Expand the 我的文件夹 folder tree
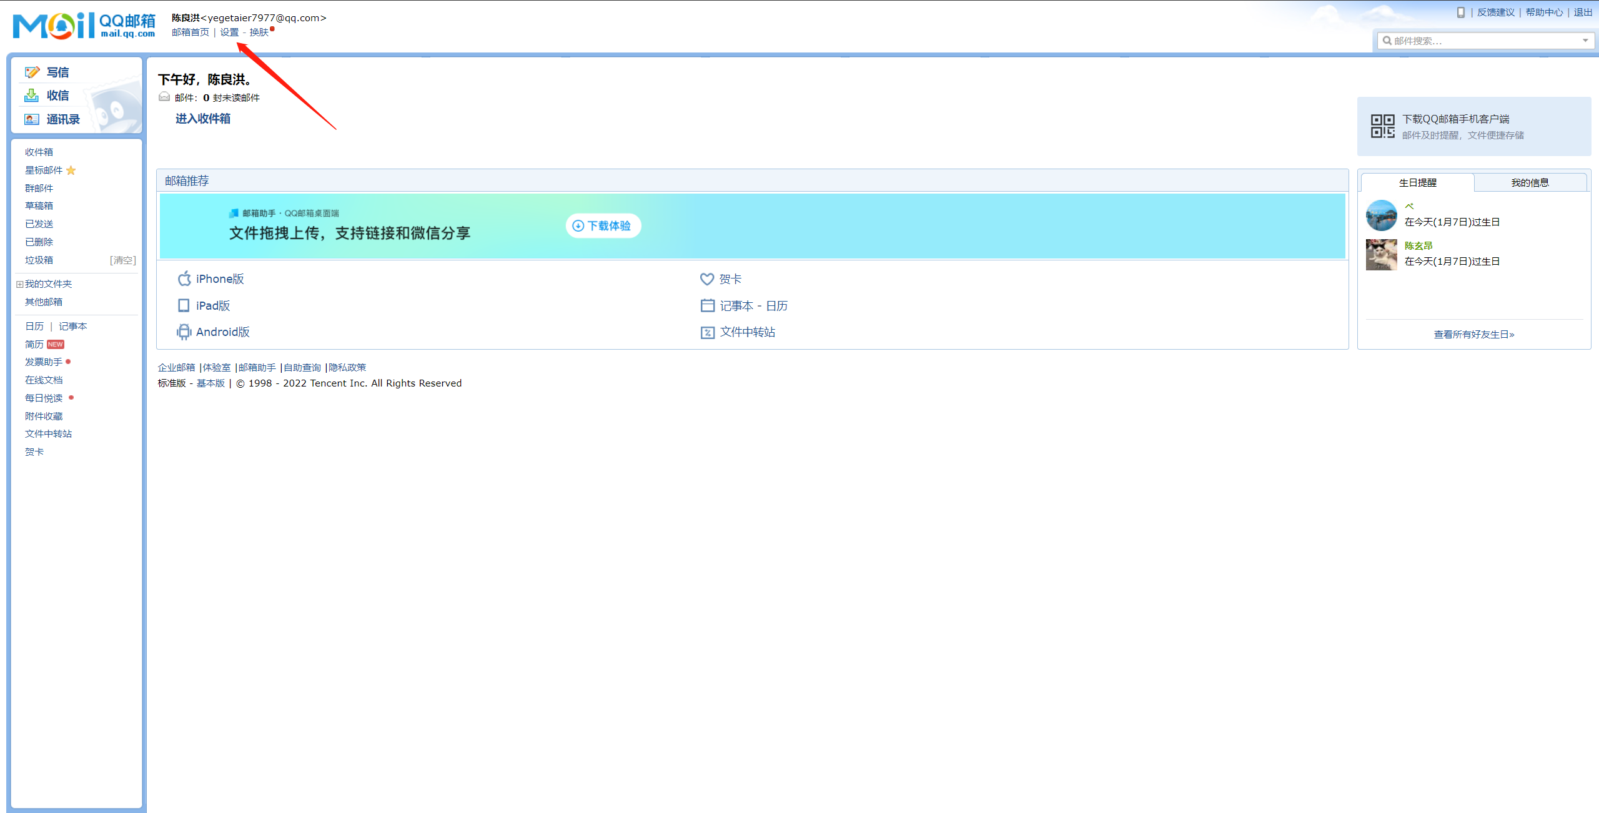The height and width of the screenshot is (813, 1599). (19, 284)
